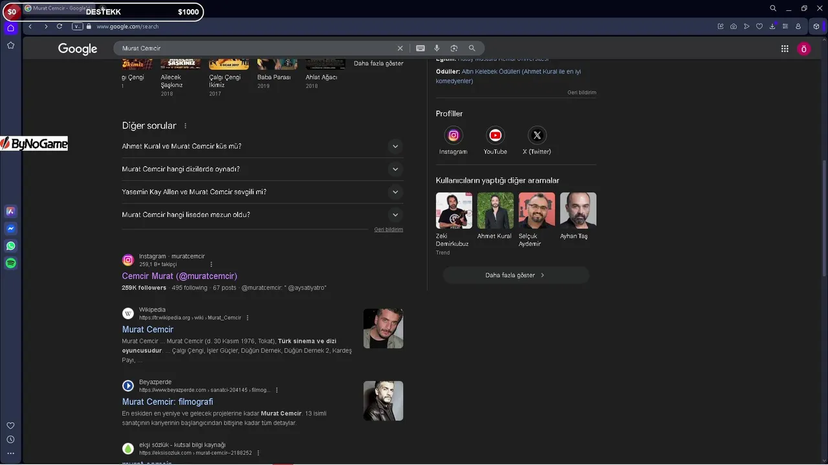Open the browser profile icon in toolbar

pos(798,26)
